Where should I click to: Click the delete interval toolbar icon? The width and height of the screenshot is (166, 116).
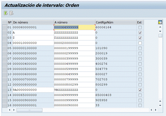11,13
